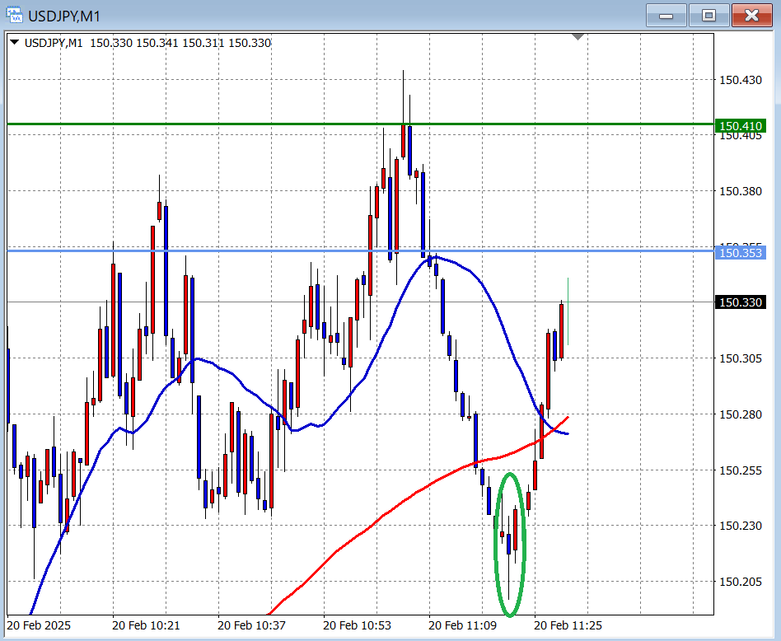
Task: Click the black triangle beside USDJPY,M1 label
Action: coord(15,43)
